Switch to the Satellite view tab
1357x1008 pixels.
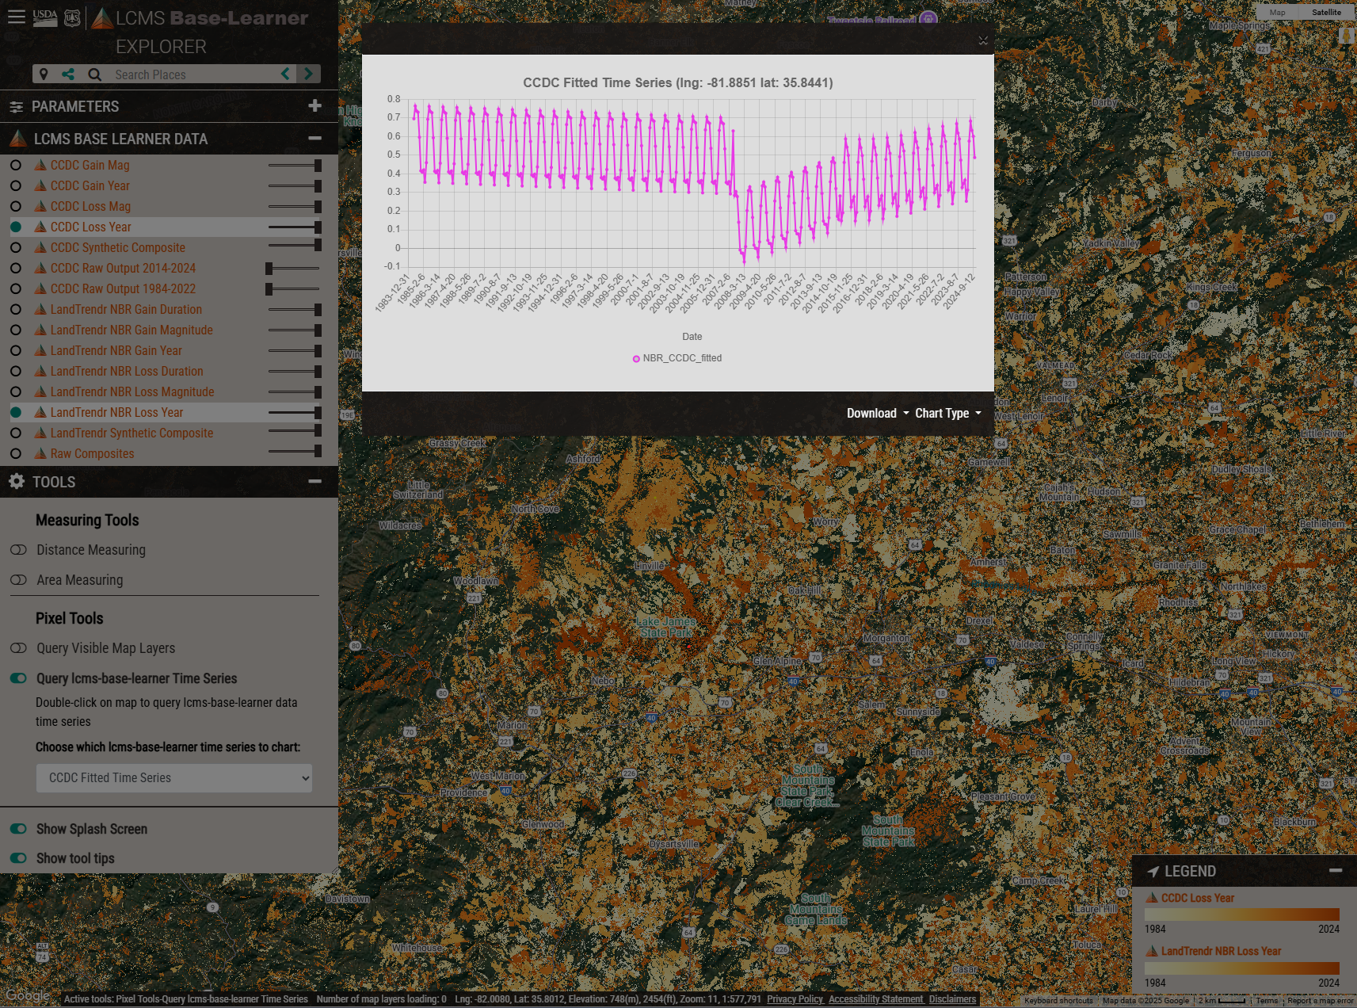tap(1325, 13)
